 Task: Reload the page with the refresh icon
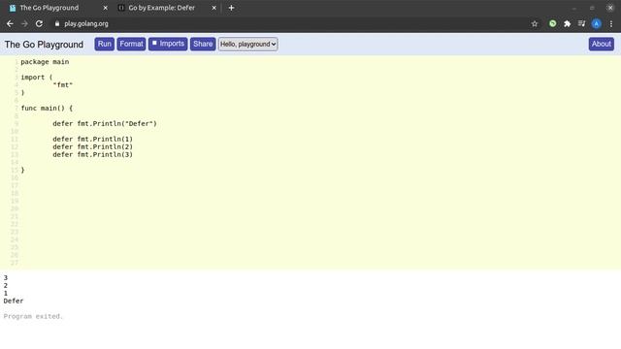[39, 23]
